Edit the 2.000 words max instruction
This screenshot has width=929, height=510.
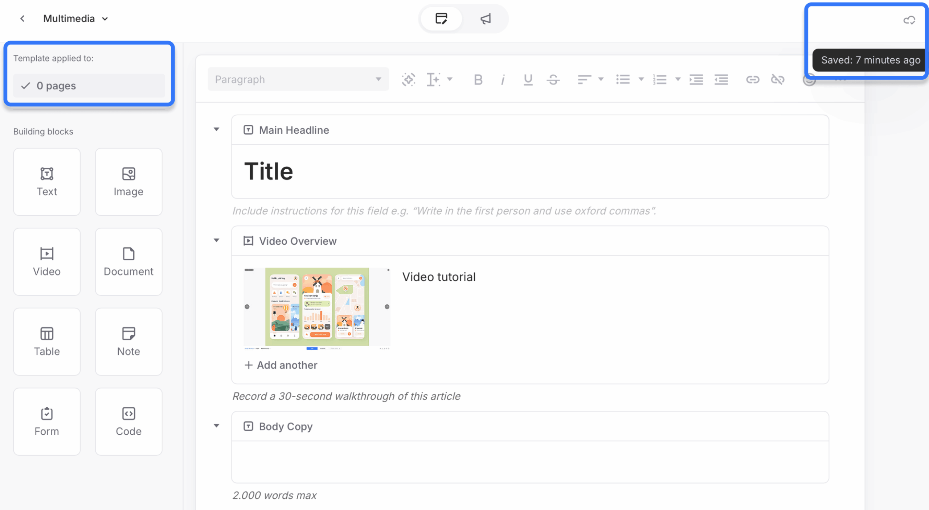pyautogui.click(x=274, y=495)
